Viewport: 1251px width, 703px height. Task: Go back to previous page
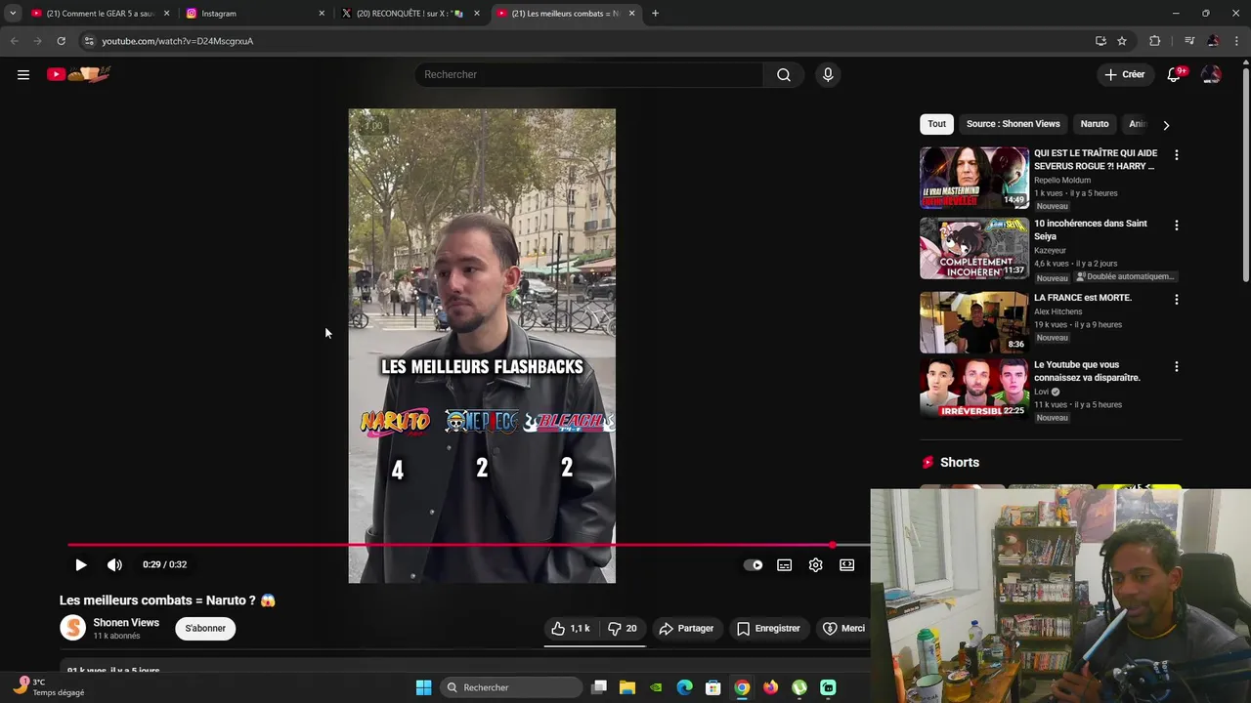tap(14, 41)
